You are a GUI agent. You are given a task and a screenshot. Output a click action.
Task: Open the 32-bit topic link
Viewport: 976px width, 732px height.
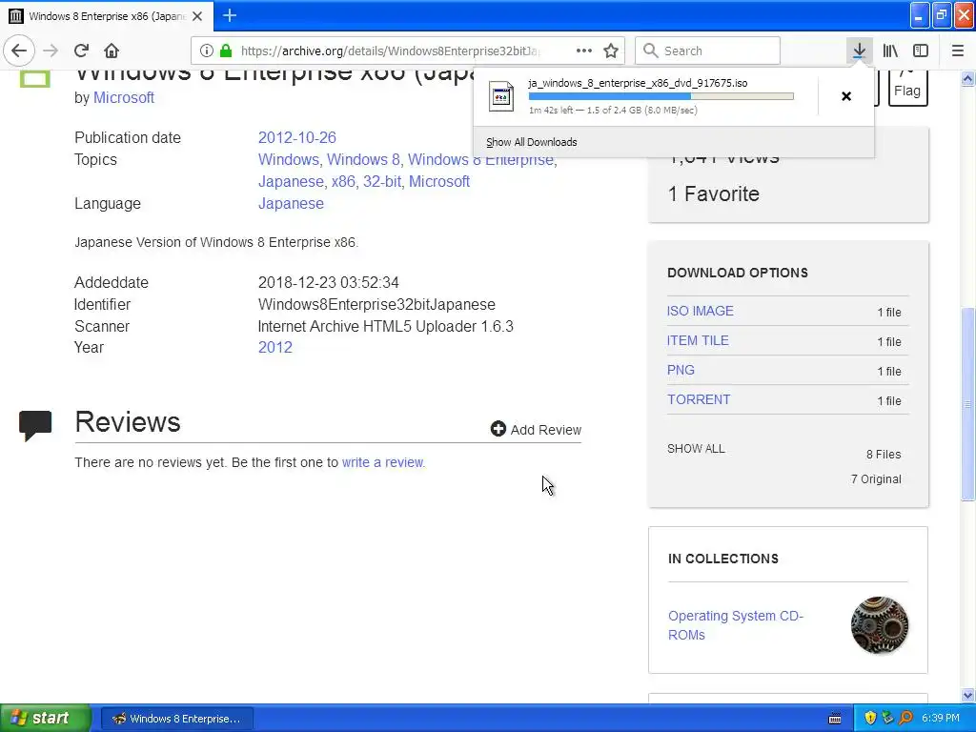[382, 182]
